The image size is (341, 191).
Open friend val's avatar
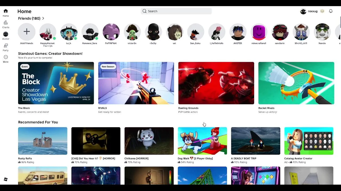(x=174, y=32)
